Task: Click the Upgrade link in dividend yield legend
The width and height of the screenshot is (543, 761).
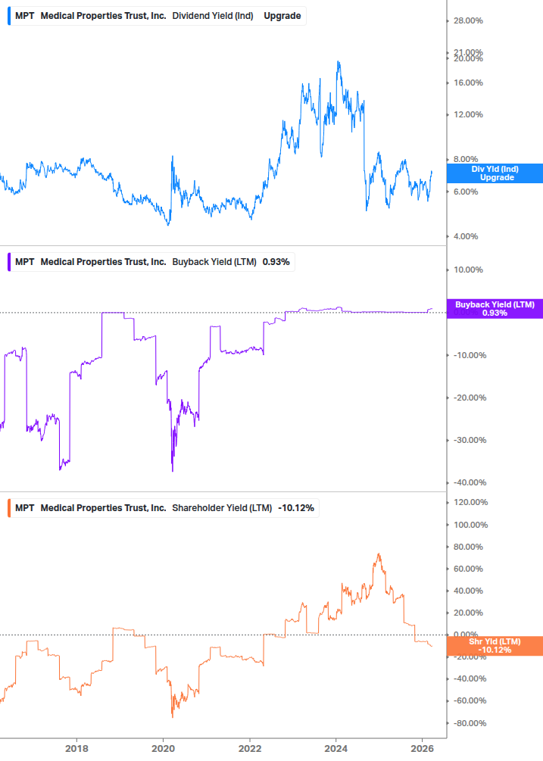Action: tap(282, 16)
